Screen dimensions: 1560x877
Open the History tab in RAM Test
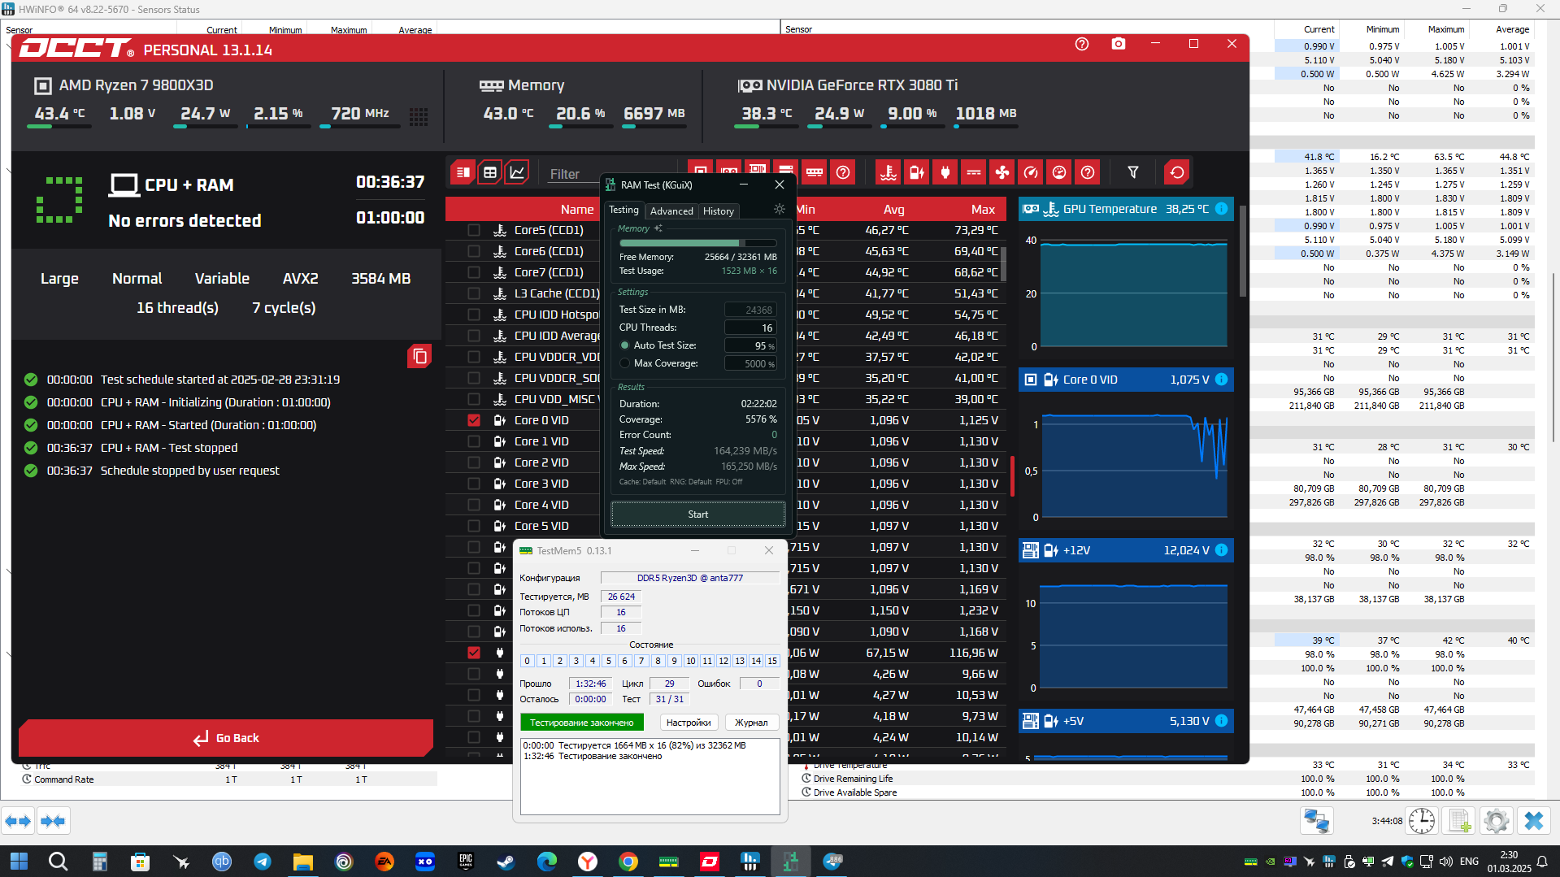[x=719, y=211]
